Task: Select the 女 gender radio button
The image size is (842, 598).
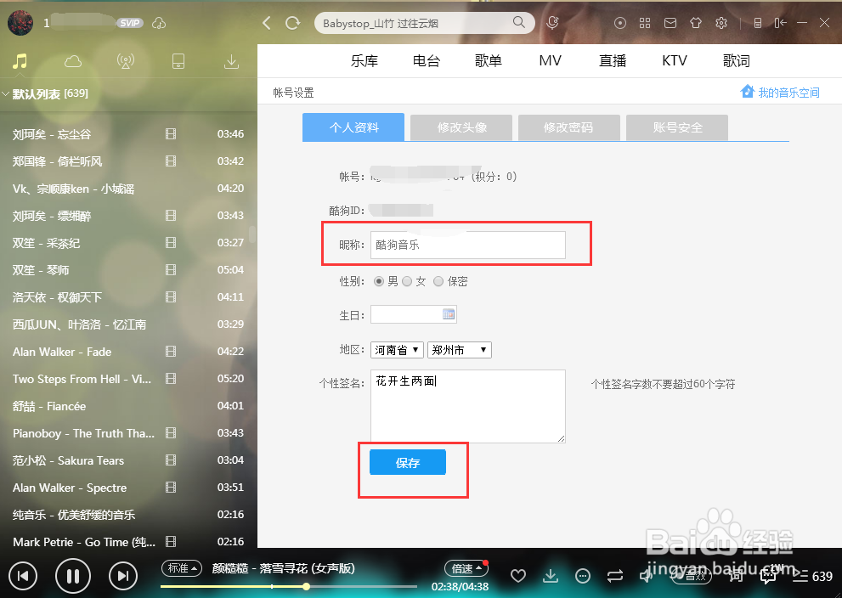Action: (x=407, y=281)
